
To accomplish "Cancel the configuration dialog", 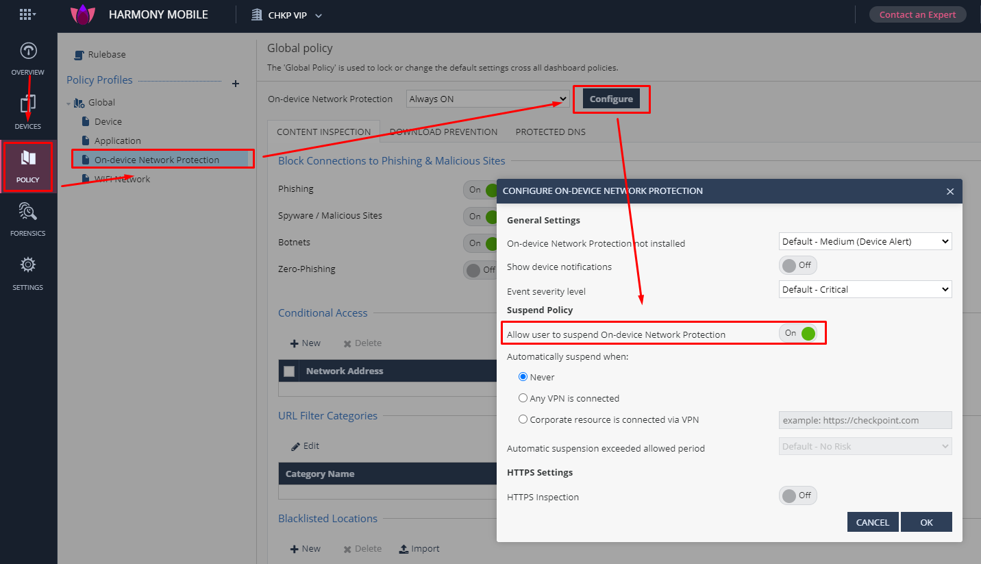I will click(872, 522).
